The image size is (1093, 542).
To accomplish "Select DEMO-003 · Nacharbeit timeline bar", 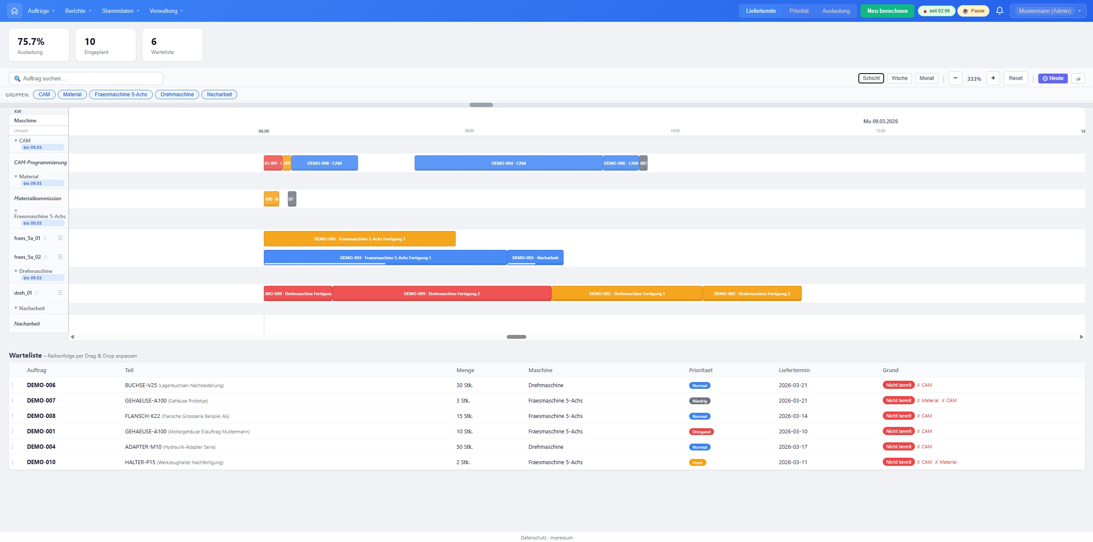I will pos(535,258).
